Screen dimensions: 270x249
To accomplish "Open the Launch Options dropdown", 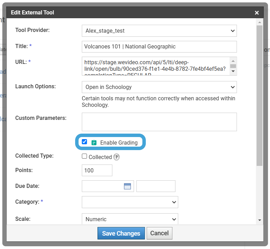I will [159, 87].
